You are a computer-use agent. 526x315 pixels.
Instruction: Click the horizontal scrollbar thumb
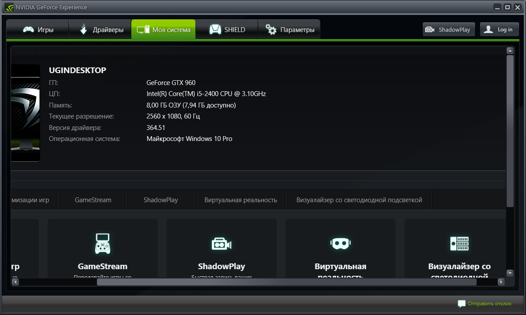(287, 282)
